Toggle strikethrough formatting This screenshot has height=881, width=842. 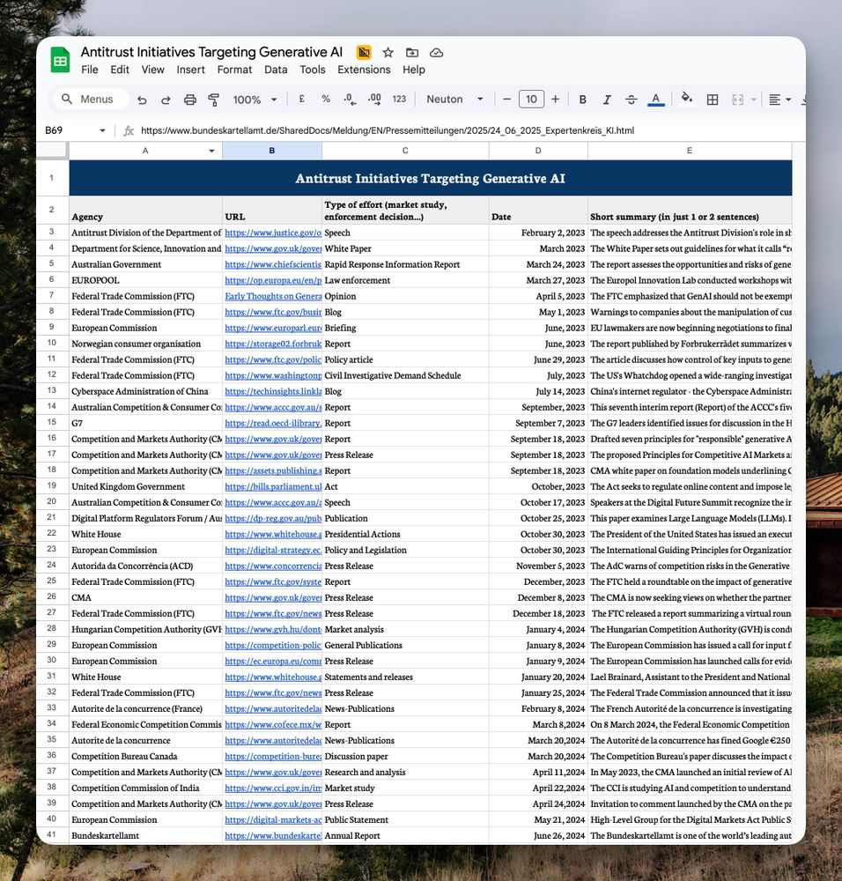pyautogui.click(x=631, y=100)
